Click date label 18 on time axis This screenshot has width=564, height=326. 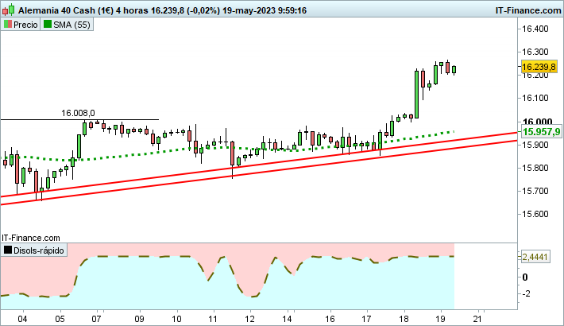point(404,319)
